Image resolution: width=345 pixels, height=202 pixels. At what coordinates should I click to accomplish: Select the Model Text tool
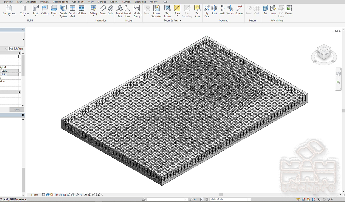(120, 11)
